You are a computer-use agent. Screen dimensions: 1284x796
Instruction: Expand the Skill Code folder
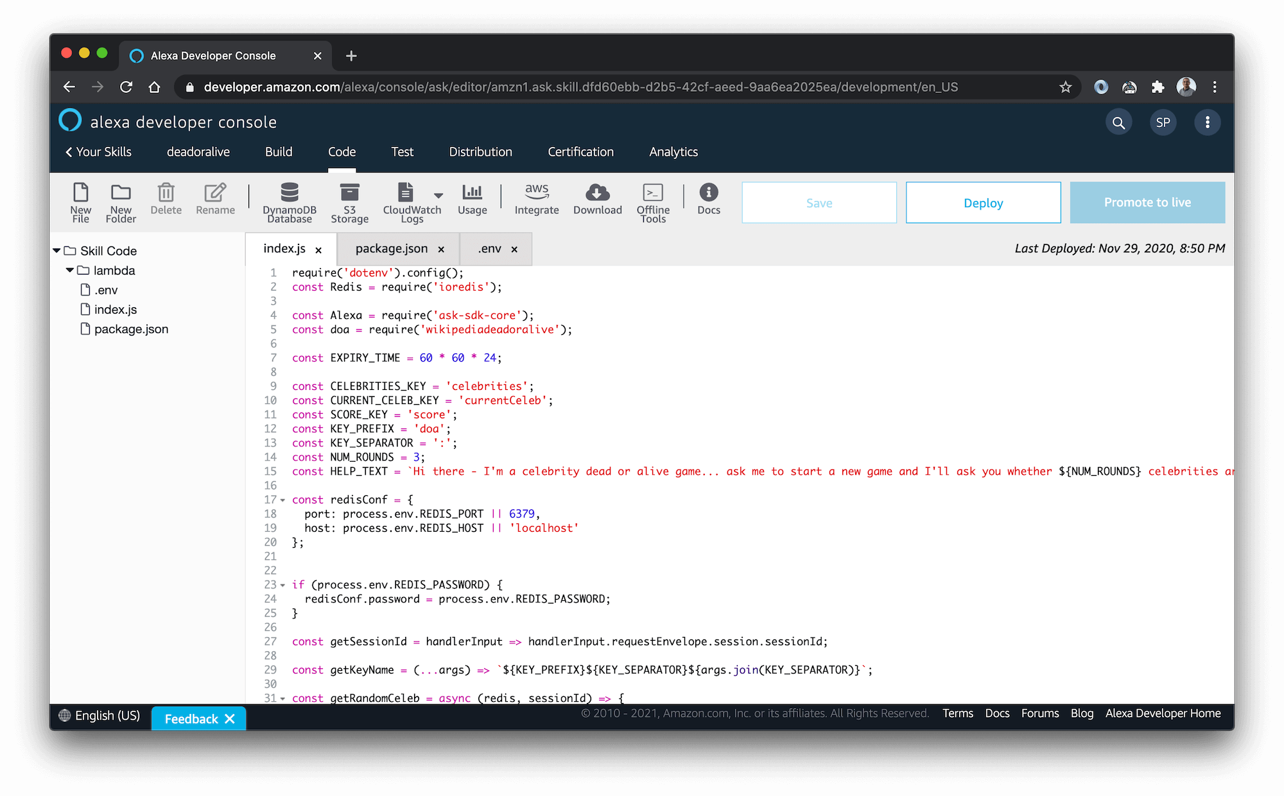click(58, 250)
